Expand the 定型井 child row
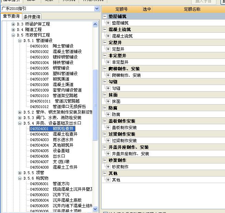The width and height of the screenshot is (225, 213). tap(108, 49)
